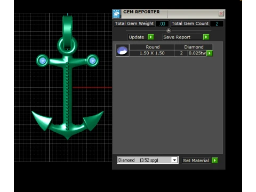Close the Gem Reporter panel

(x=221, y=14)
